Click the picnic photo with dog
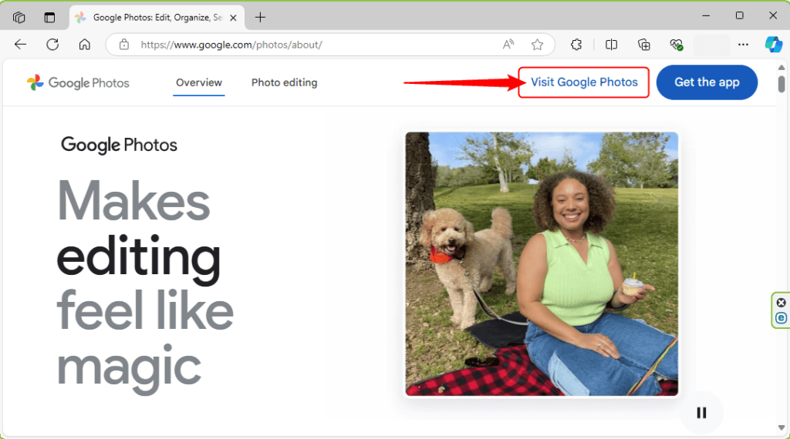 pos(542,264)
